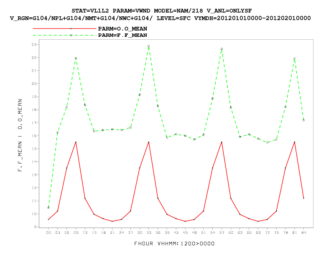Click x-axis tick label 45
Image resolution: width=331 pixels, height=256 pixels.
click(185, 233)
